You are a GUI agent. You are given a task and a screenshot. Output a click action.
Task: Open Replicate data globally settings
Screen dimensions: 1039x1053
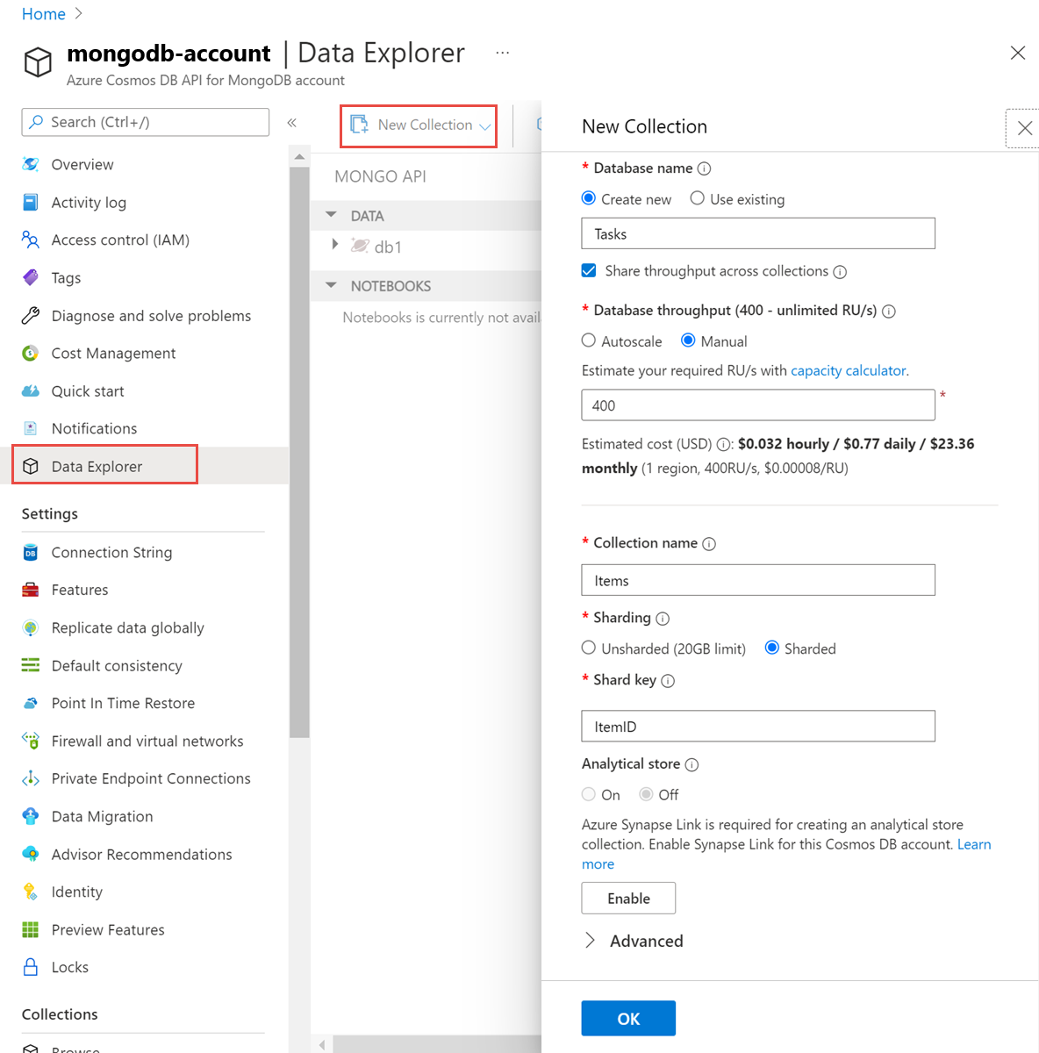click(x=30, y=627)
